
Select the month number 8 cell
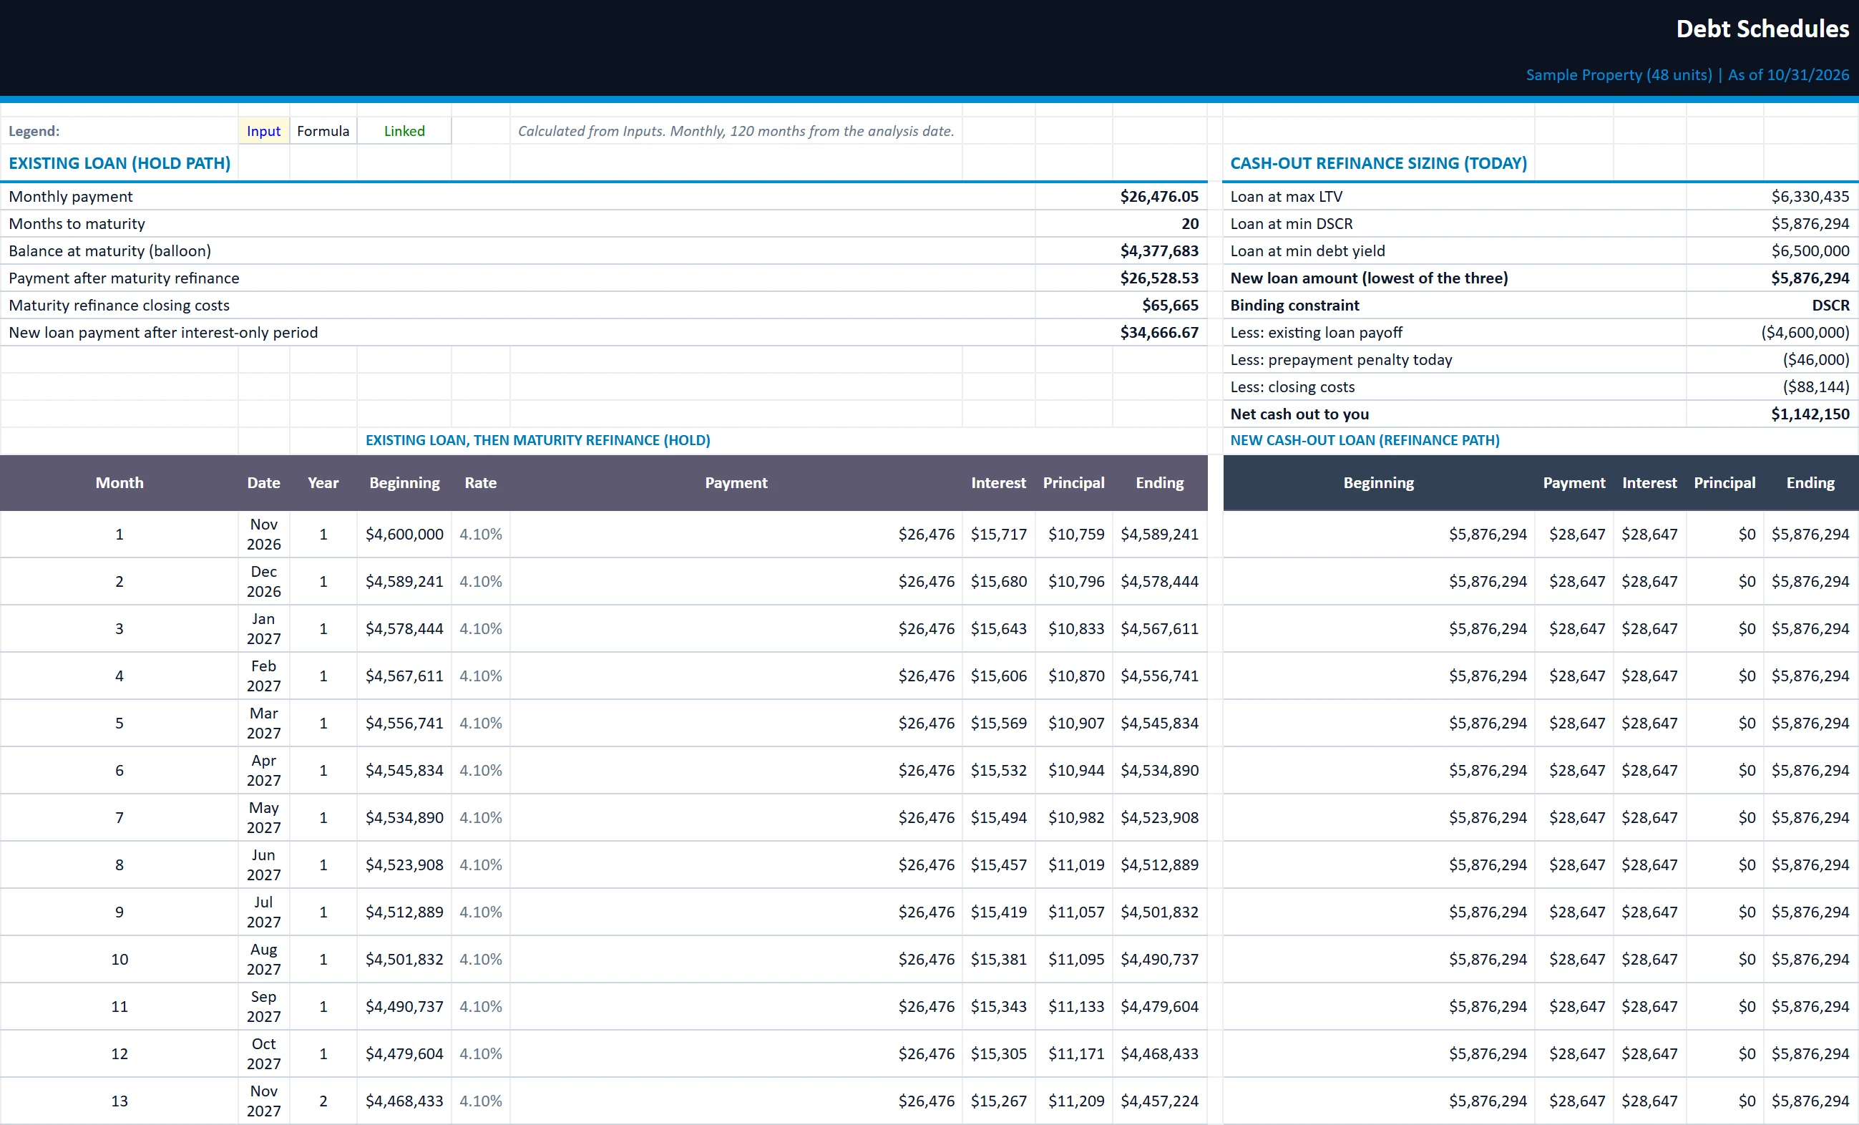pos(119,865)
